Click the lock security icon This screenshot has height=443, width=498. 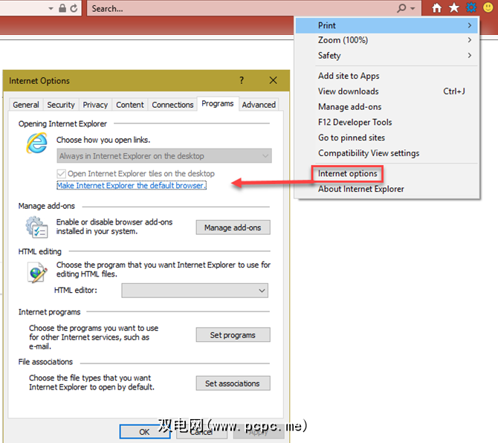point(62,8)
